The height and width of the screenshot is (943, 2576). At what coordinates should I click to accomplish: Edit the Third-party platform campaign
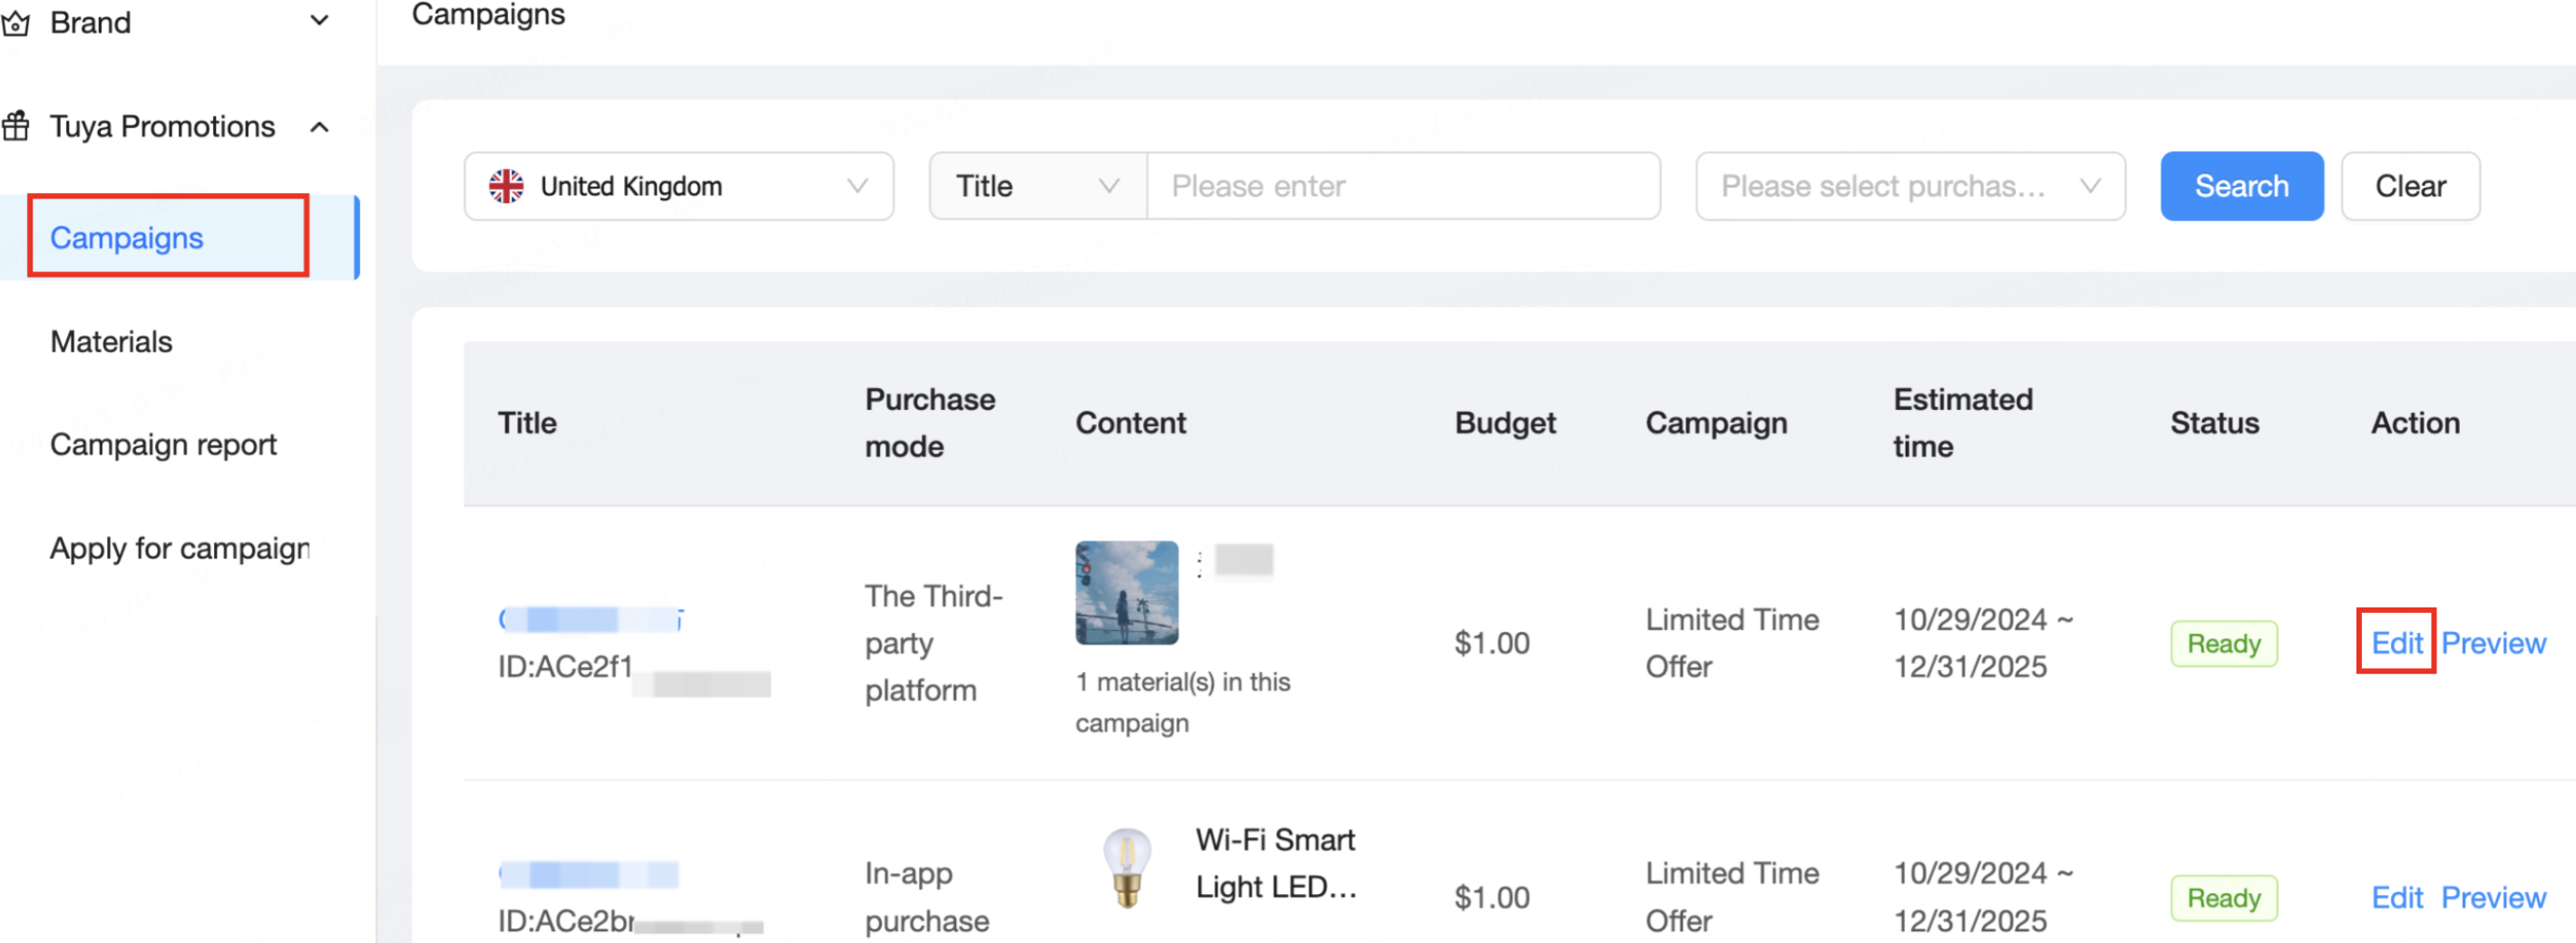click(2396, 642)
